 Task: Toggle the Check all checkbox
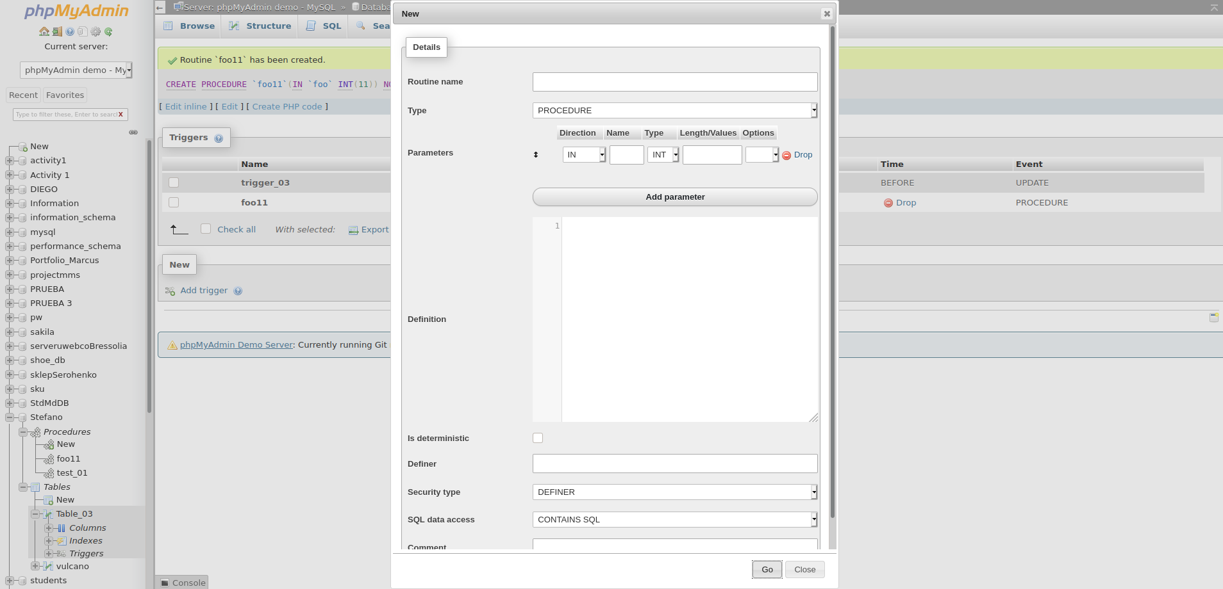(206, 229)
